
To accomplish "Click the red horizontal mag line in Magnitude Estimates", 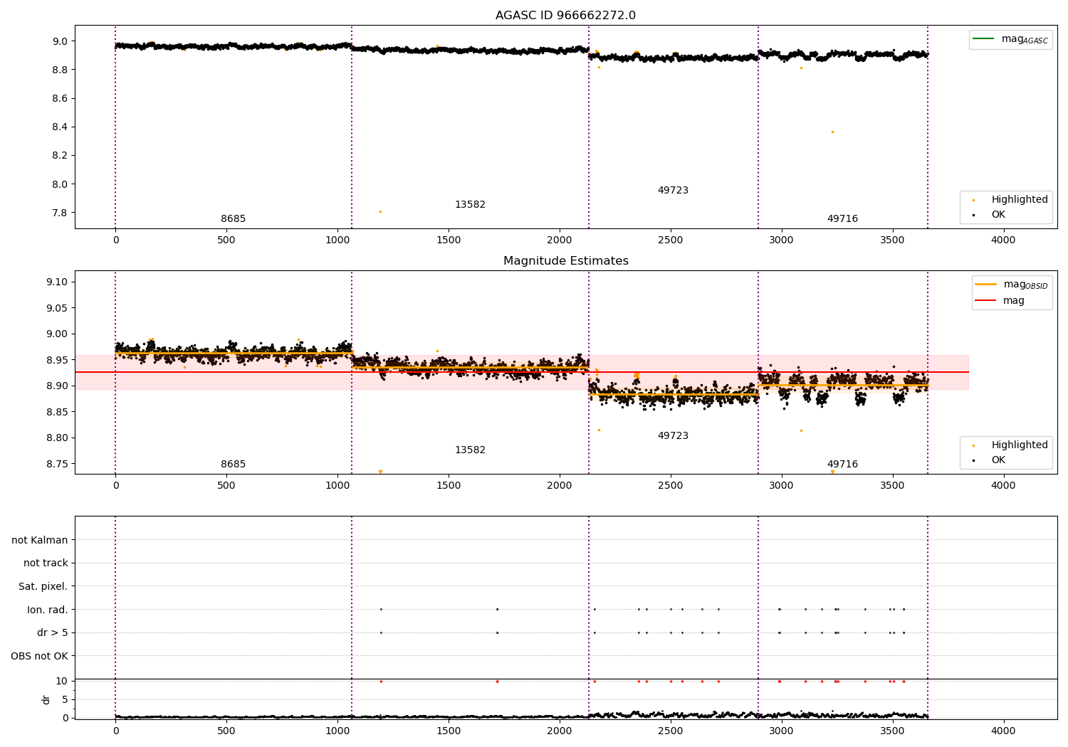I will [x=521, y=372].
